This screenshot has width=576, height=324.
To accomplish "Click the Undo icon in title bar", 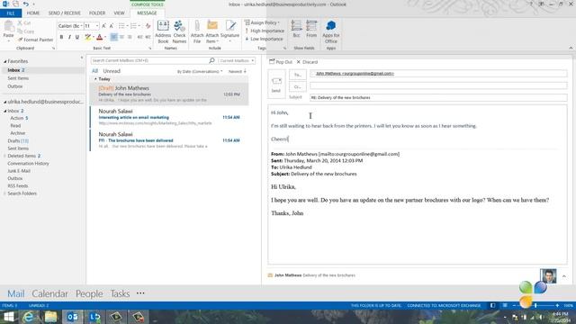I will pyautogui.click(x=26, y=4).
